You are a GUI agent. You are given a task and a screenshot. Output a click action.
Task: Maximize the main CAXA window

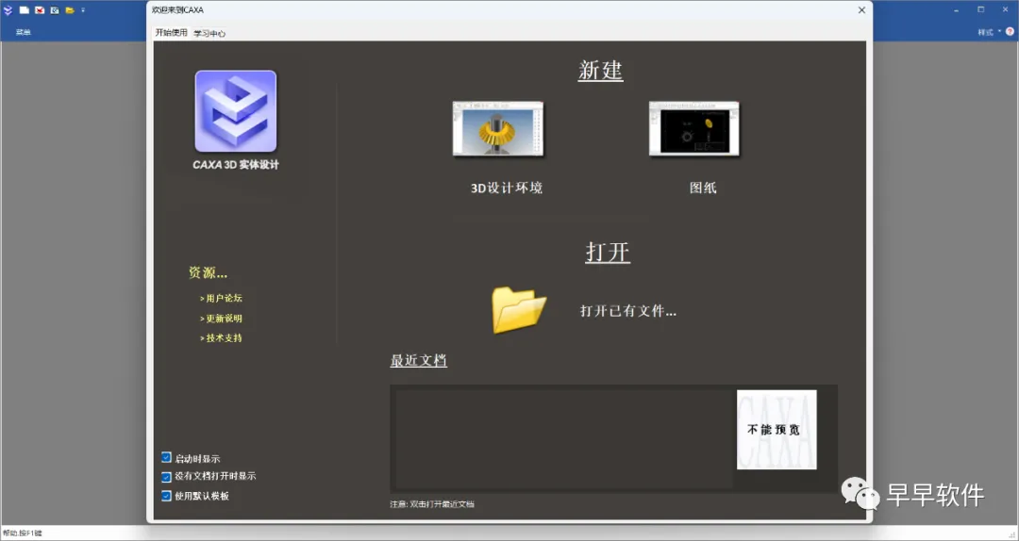point(980,9)
